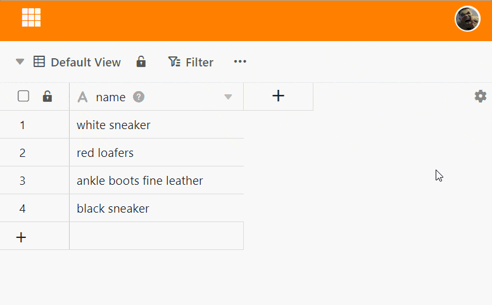Expand the views list triangle

20,62
